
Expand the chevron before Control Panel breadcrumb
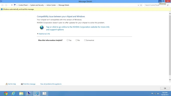point(17,5)
